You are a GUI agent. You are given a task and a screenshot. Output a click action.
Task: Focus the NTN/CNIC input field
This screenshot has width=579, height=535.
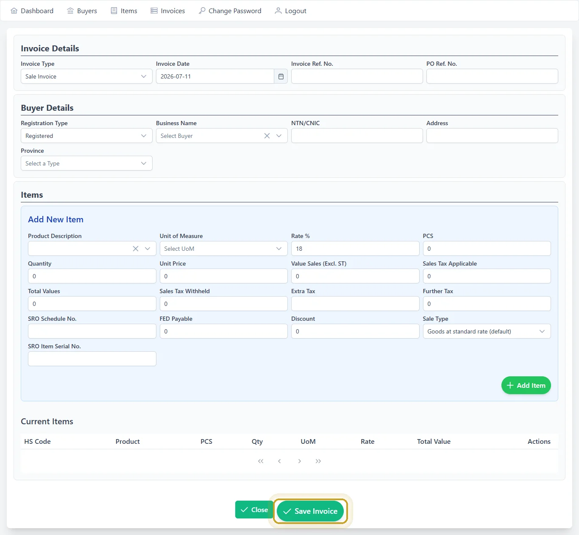click(357, 136)
